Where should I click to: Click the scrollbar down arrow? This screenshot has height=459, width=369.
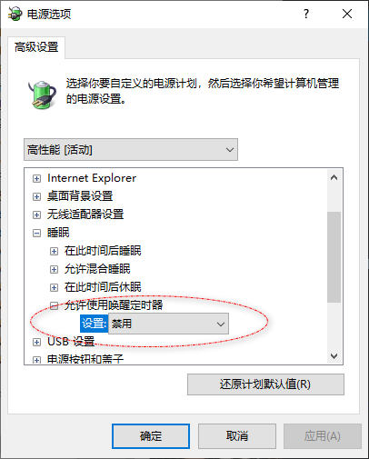334,355
